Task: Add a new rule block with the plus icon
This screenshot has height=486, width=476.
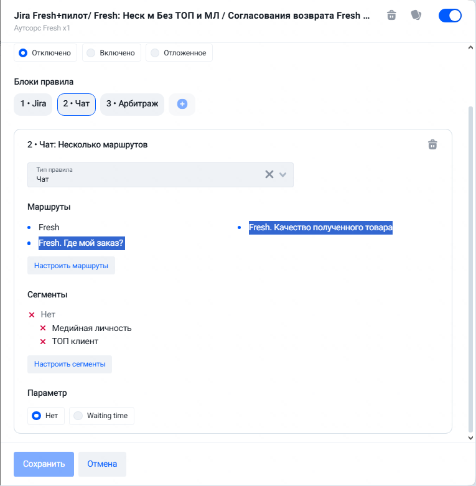Action: (x=182, y=104)
